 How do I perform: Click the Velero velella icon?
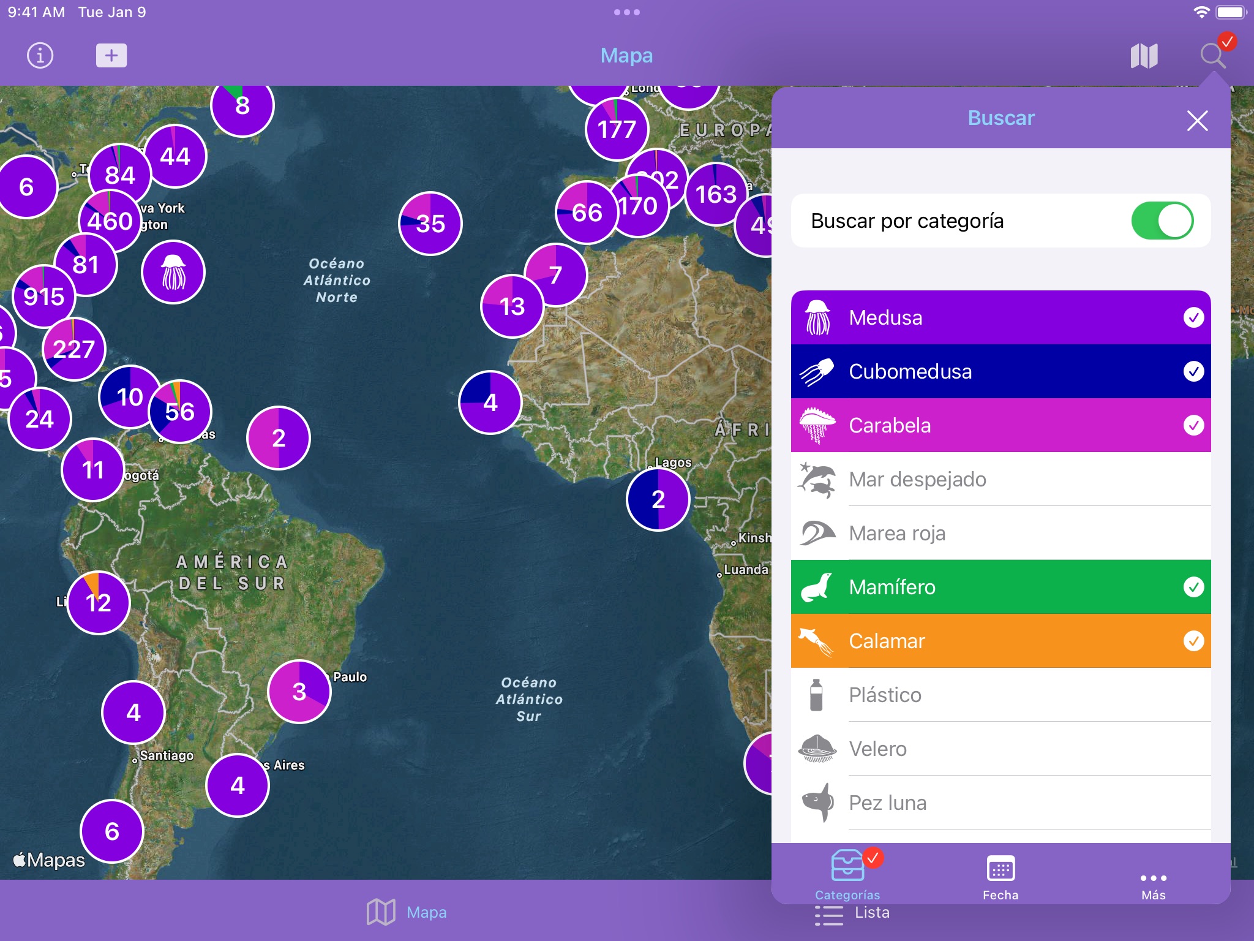coord(817,749)
